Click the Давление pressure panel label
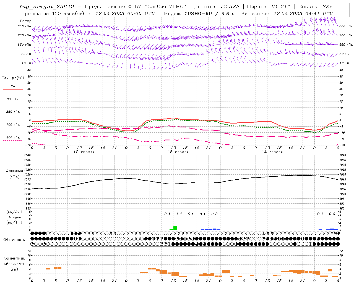 click(14, 171)
